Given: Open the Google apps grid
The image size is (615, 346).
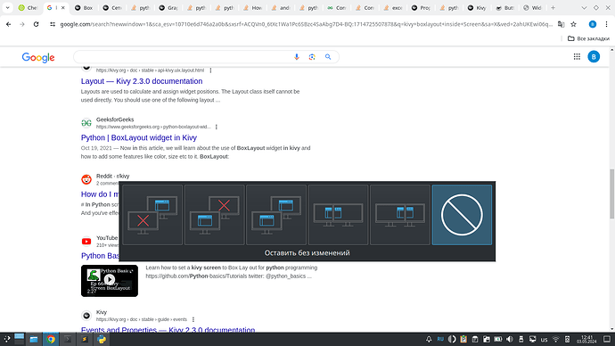Looking at the screenshot, I should coord(577,57).
